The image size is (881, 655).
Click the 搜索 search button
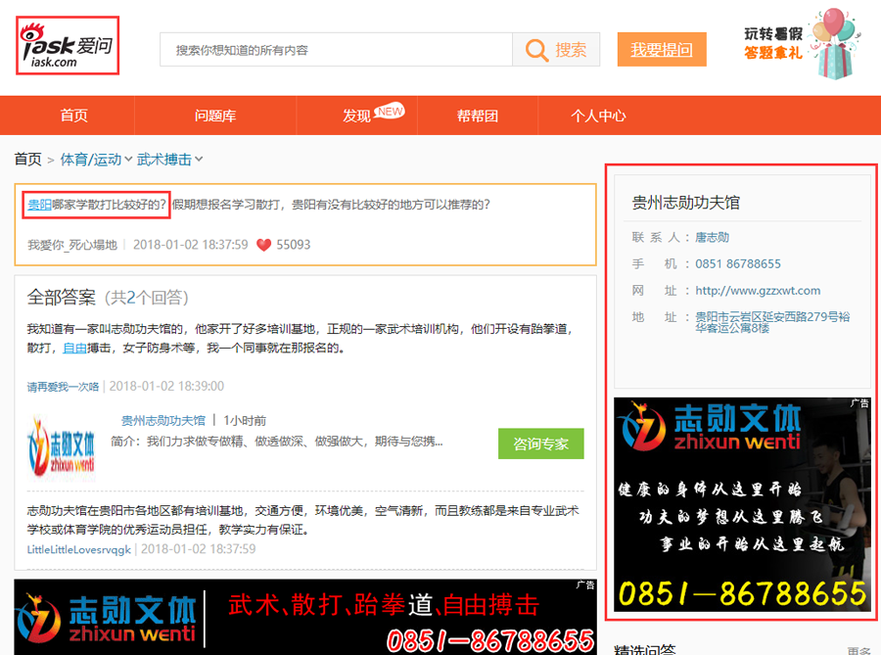pyautogui.click(x=556, y=50)
